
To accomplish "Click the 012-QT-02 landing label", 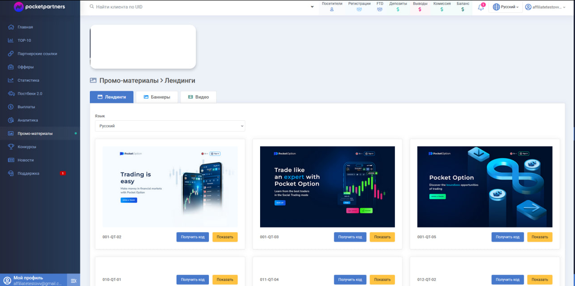I will (427, 280).
